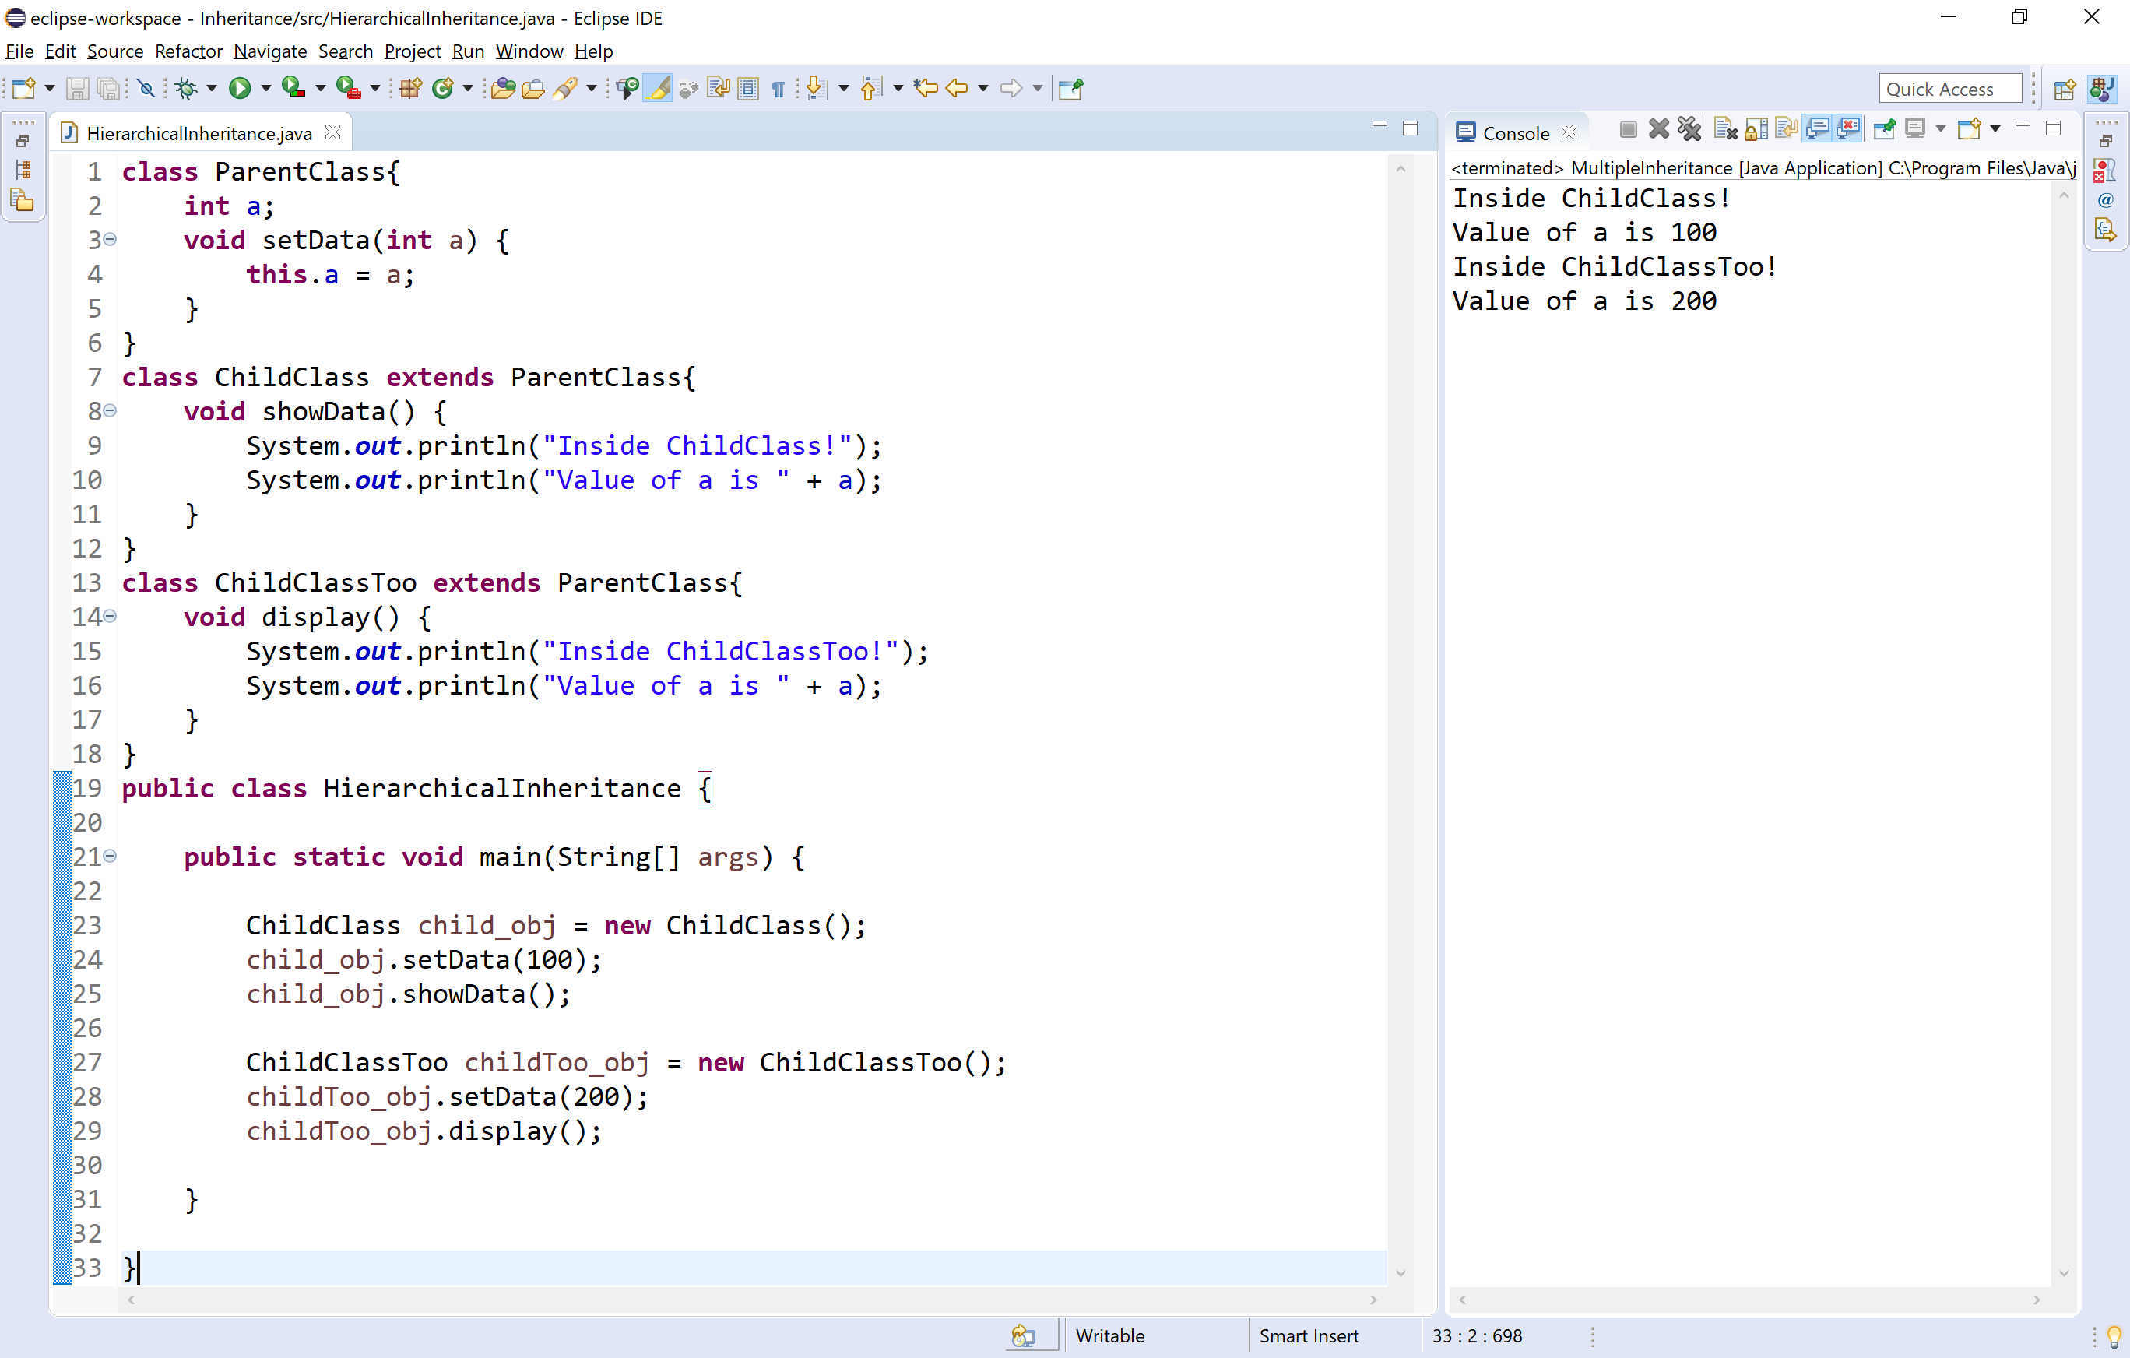The image size is (2130, 1358).
Task: Terminate the running application
Action: 1629,128
